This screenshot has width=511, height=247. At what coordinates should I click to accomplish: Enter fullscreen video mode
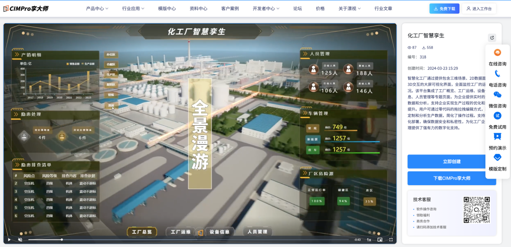click(391, 240)
